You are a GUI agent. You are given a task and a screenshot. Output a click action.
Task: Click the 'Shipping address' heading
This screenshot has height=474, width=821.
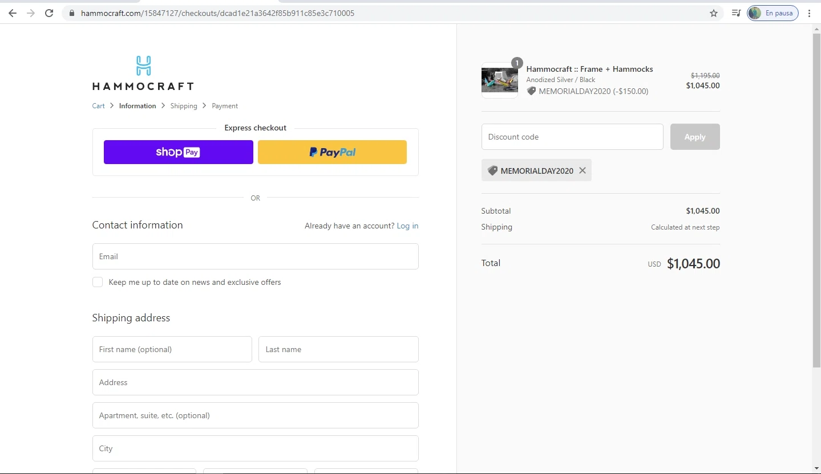pyautogui.click(x=131, y=318)
